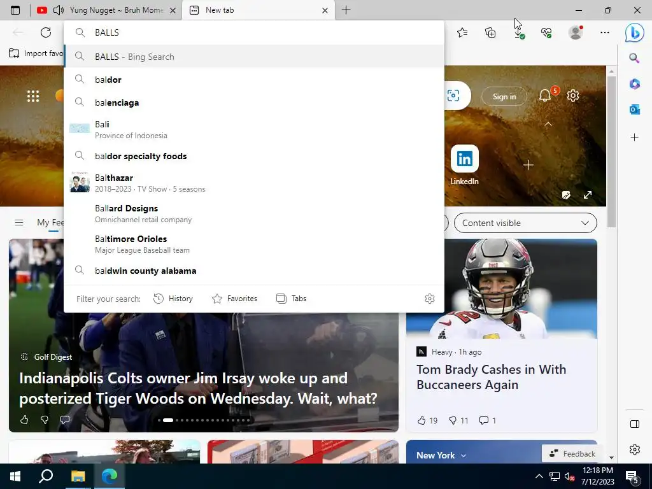Click sidebar search magnifier icon
This screenshot has height=489, width=652.
[634, 58]
